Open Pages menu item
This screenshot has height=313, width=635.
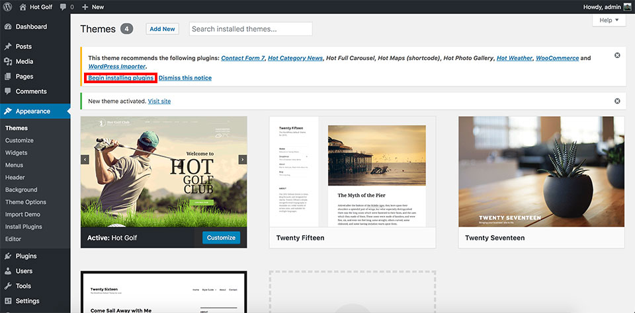pyautogui.click(x=24, y=77)
